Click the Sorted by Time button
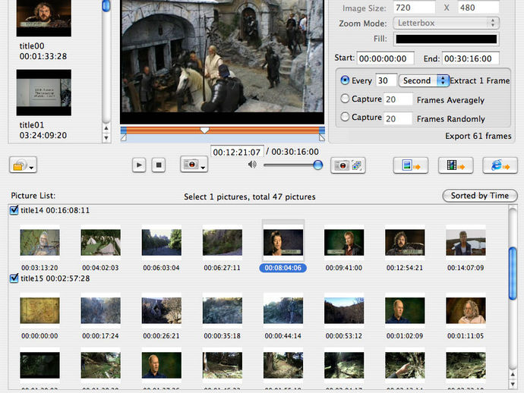Image resolution: width=524 pixels, height=393 pixels. tap(480, 196)
